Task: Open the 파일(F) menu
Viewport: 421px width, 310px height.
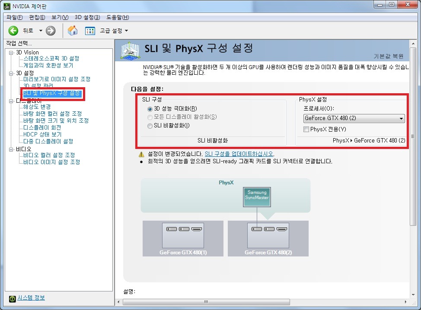Action: [x=15, y=17]
